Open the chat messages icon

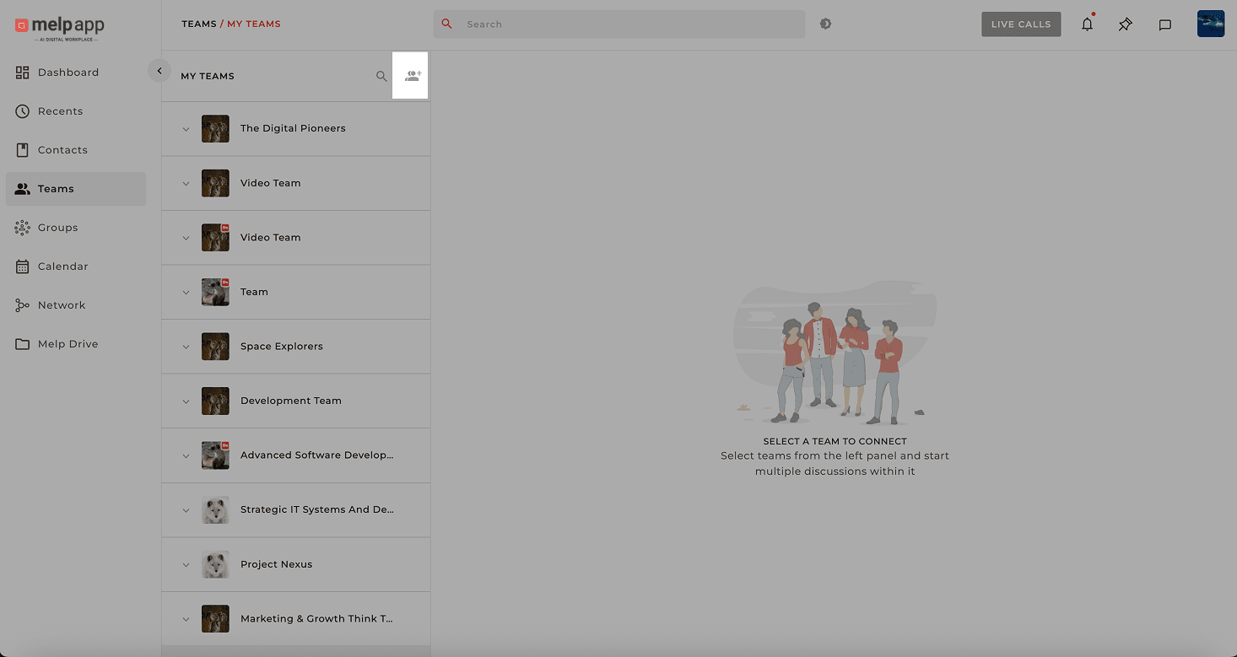click(x=1164, y=24)
